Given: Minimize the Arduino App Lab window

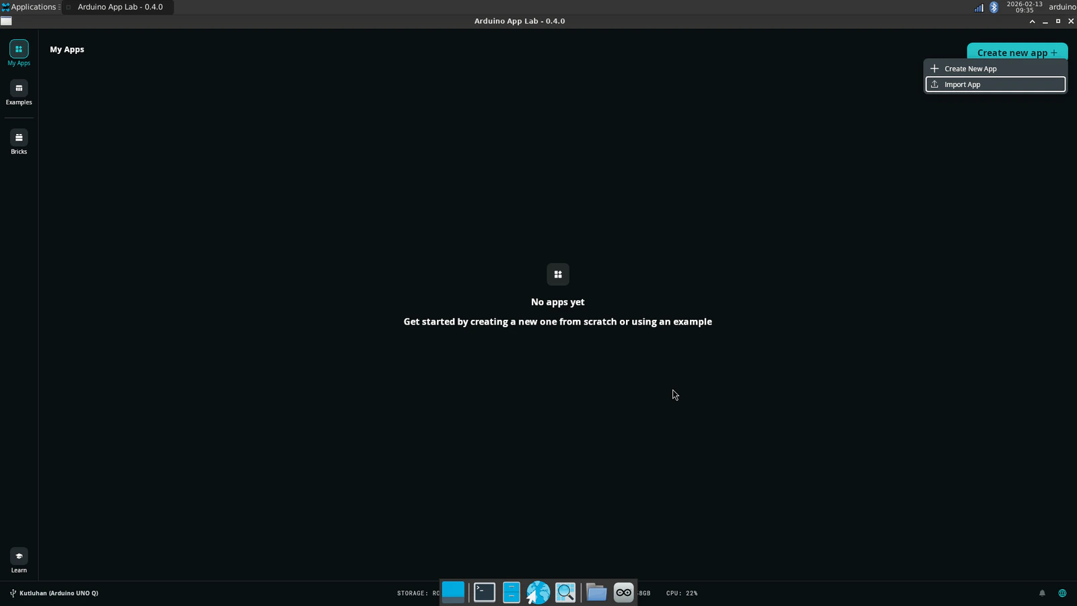Looking at the screenshot, I should (x=1045, y=22).
